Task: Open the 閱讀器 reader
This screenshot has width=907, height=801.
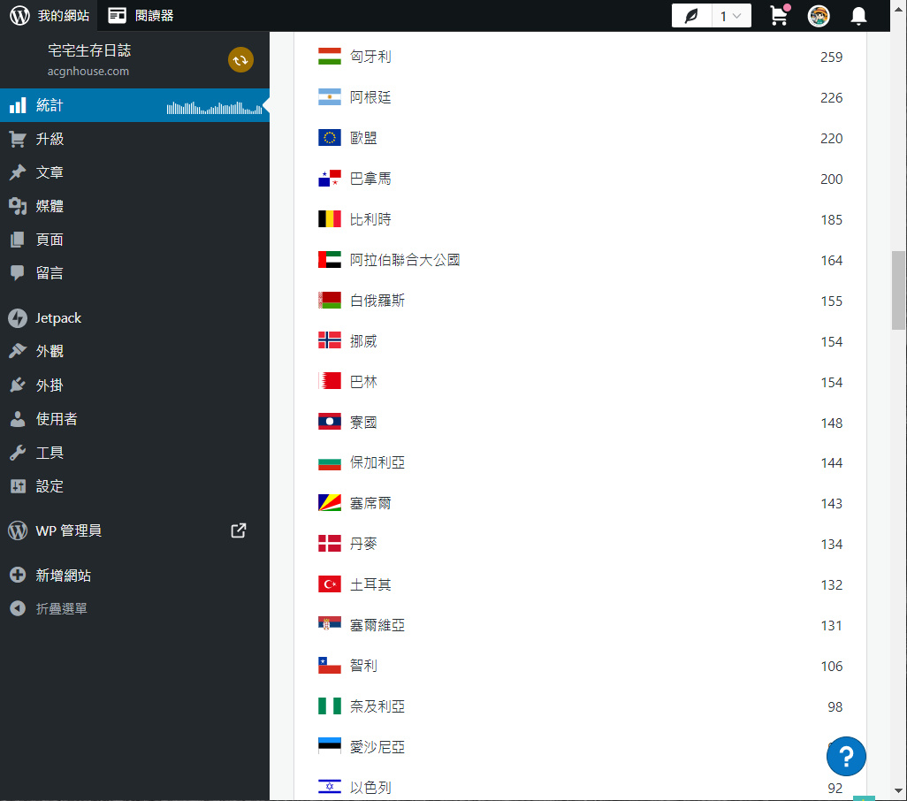Action: pyautogui.click(x=141, y=16)
